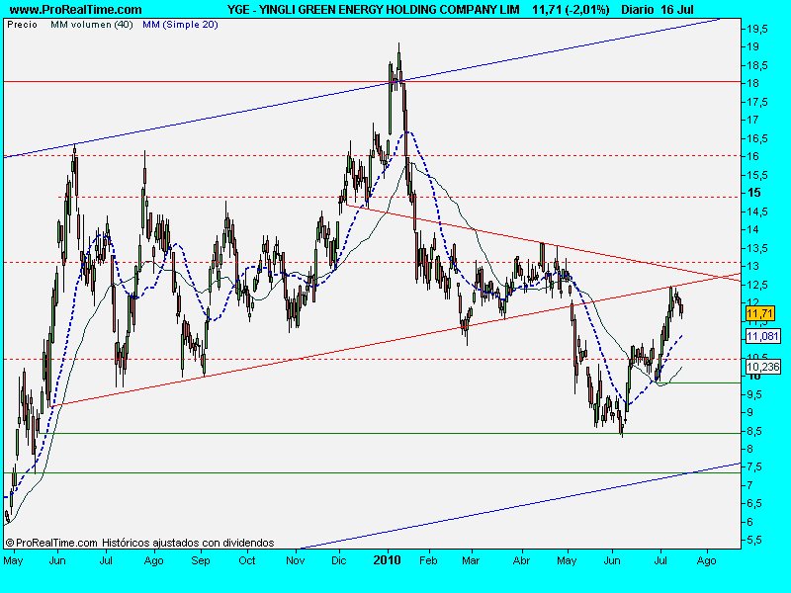Click the Mar month on time axis
The image size is (791, 593).
pos(471,560)
